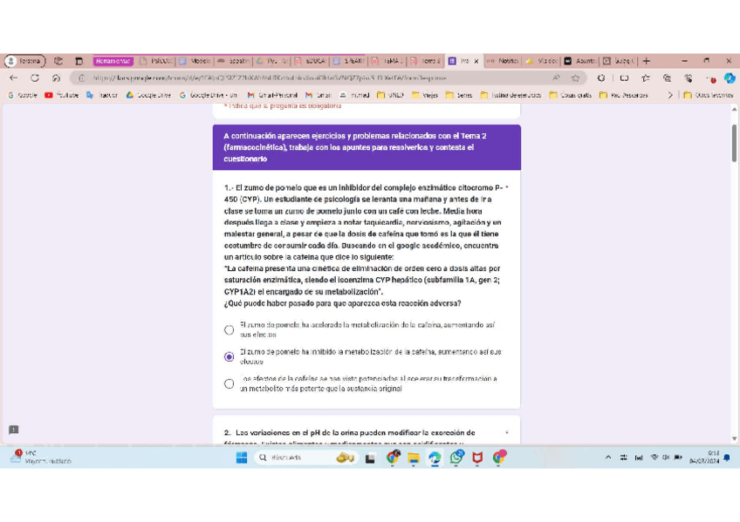Viewport: 740px width, 522px height.
Task: Reload the page with refresh icon
Action: 35,78
